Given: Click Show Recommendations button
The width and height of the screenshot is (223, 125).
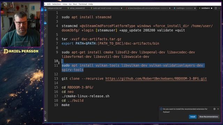Looking at the screenshot, I should click(208, 117).
